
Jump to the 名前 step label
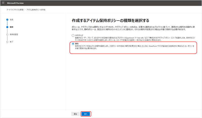(11, 19)
